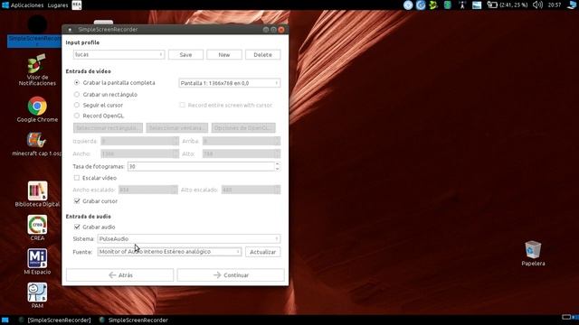Click the Opciones de OpenGL button
Viewport: 579px width, 325px height.
(x=243, y=128)
